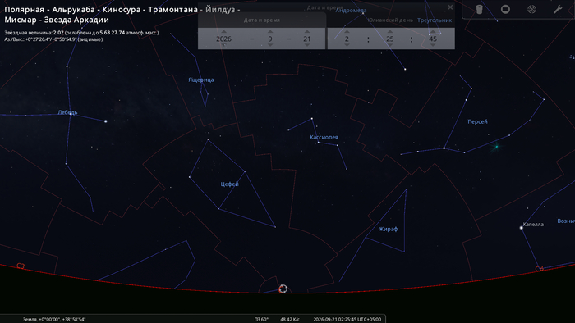The image size is (575, 323).
Task: Click the Аз./Выс. coordinates info line
Action: (x=53, y=39)
